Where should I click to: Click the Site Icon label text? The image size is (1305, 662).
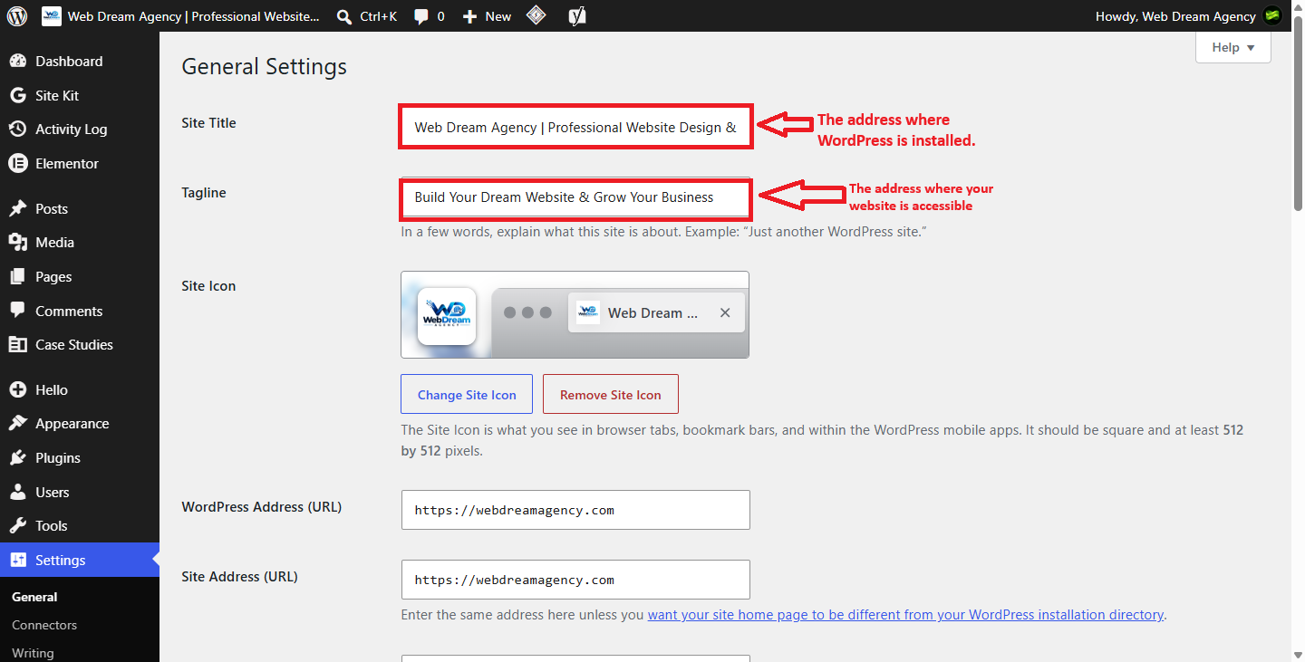[x=208, y=286]
